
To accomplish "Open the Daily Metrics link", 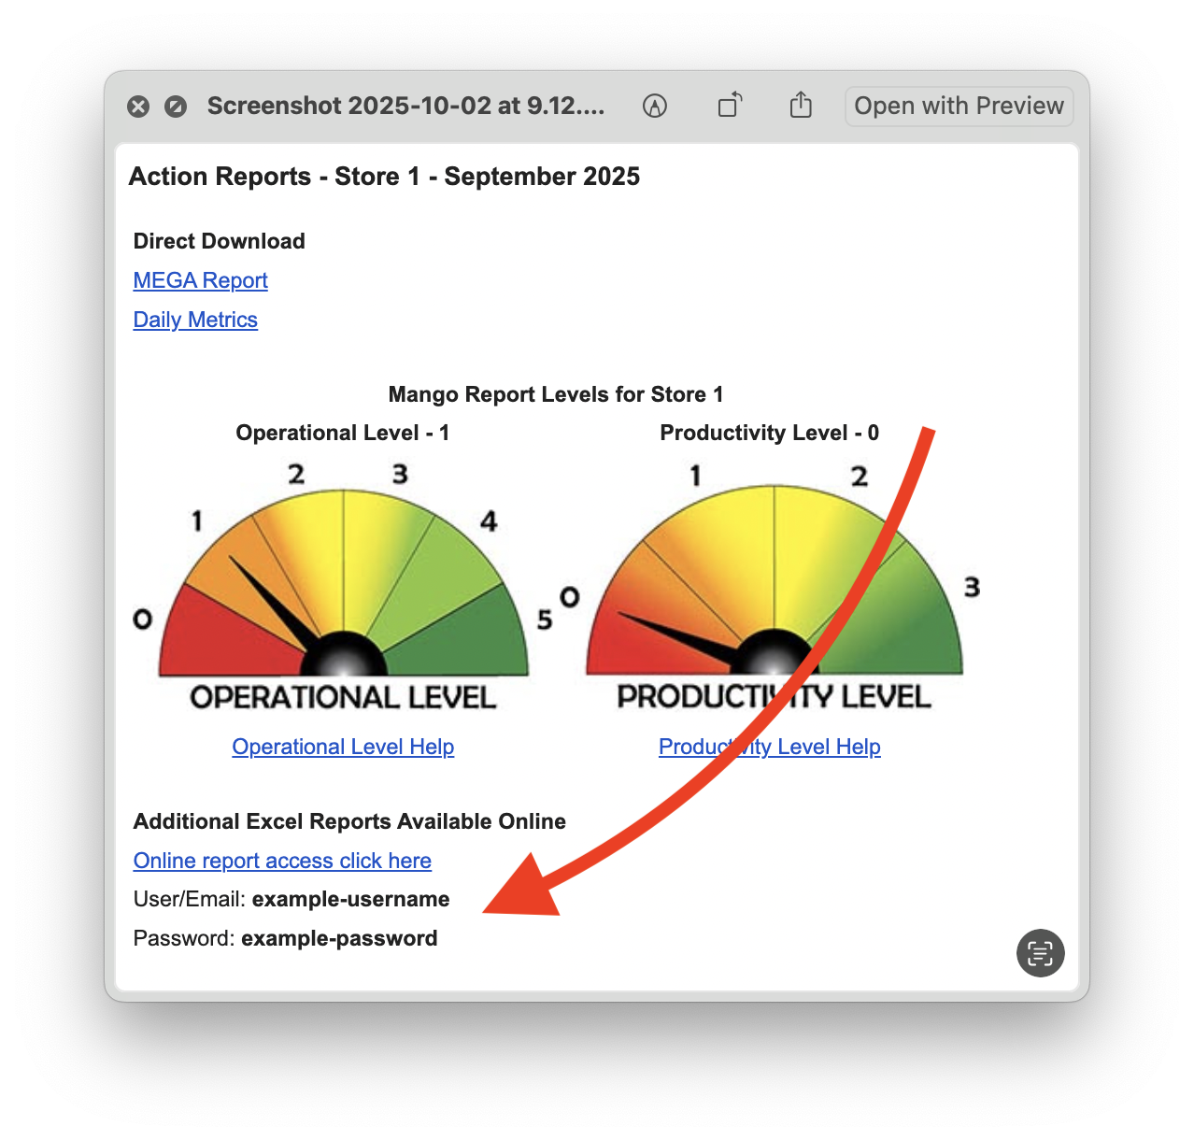I will (x=195, y=320).
